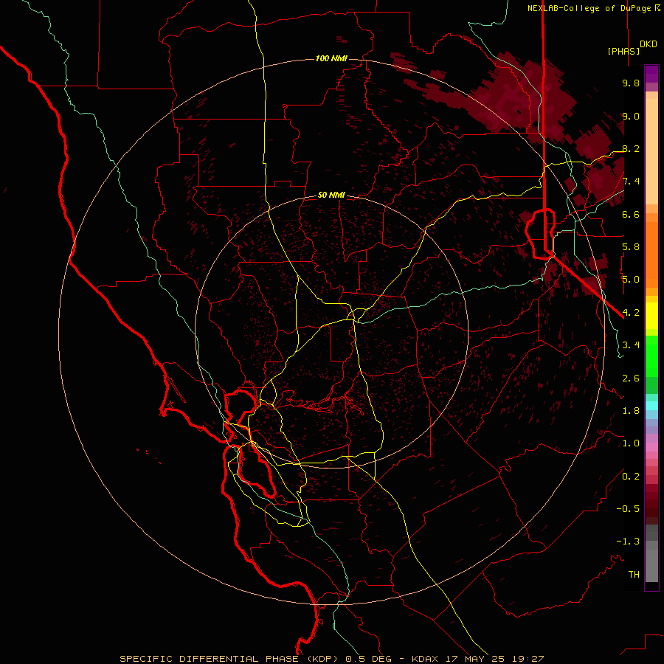Pick the purple top segment of colorbar
Viewport: 664px width, 664px height.
[x=651, y=74]
